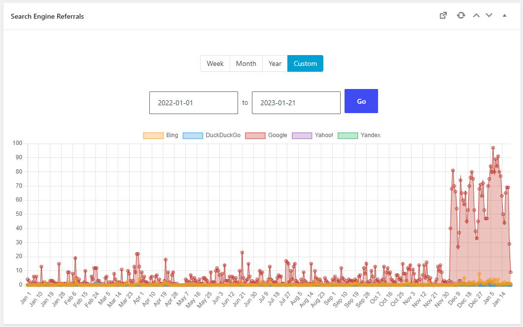Open widget in new window icon
Viewport: 523px width, 327px height.
[x=443, y=15]
